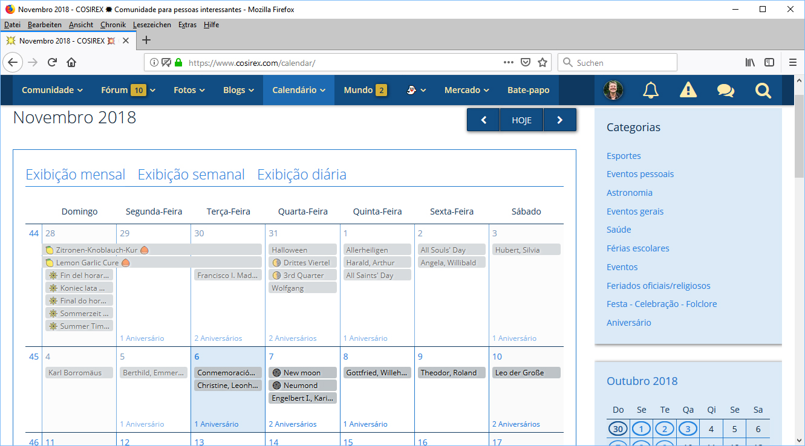The height and width of the screenshot is (446, 805).
Task: Open the New moon event on day 7
Action: tap(302, 373)
